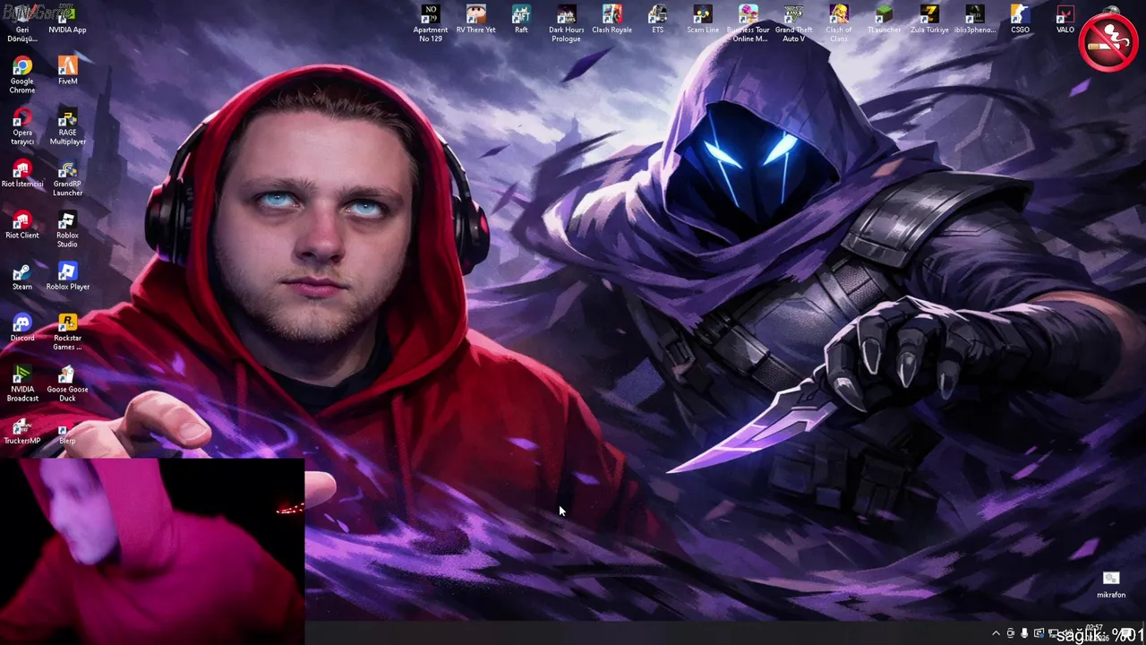Select the RAGE Multiplayer shortcut
This screenshot has width=1146, height=645.
[67, 126]
